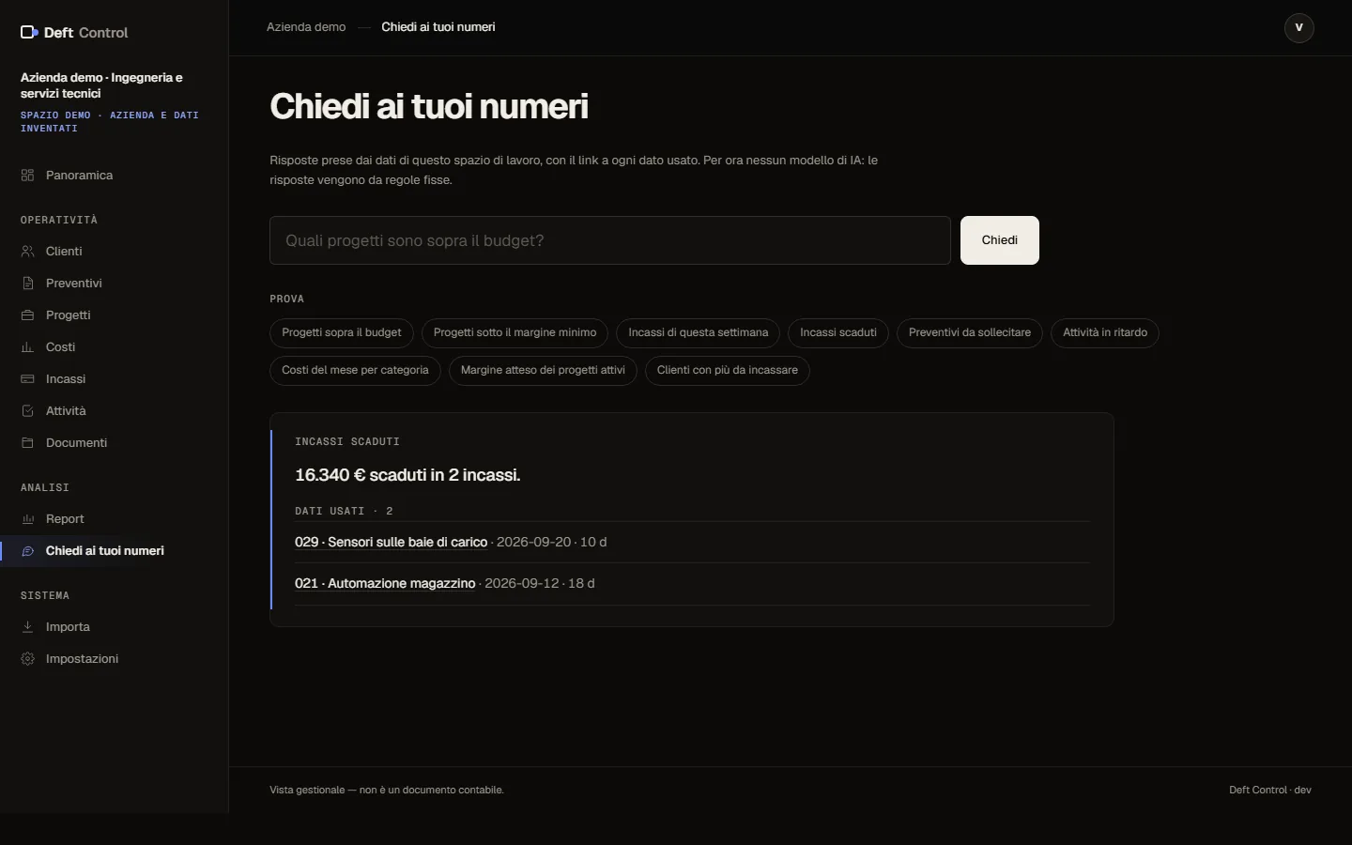Focus the question input field
Image resolution: width=1352 pixels, height=845 pixels.
(x=610, y=240)
